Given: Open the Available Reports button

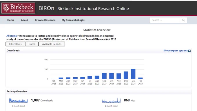Looking at the screenshot, I should click(52, 44).
